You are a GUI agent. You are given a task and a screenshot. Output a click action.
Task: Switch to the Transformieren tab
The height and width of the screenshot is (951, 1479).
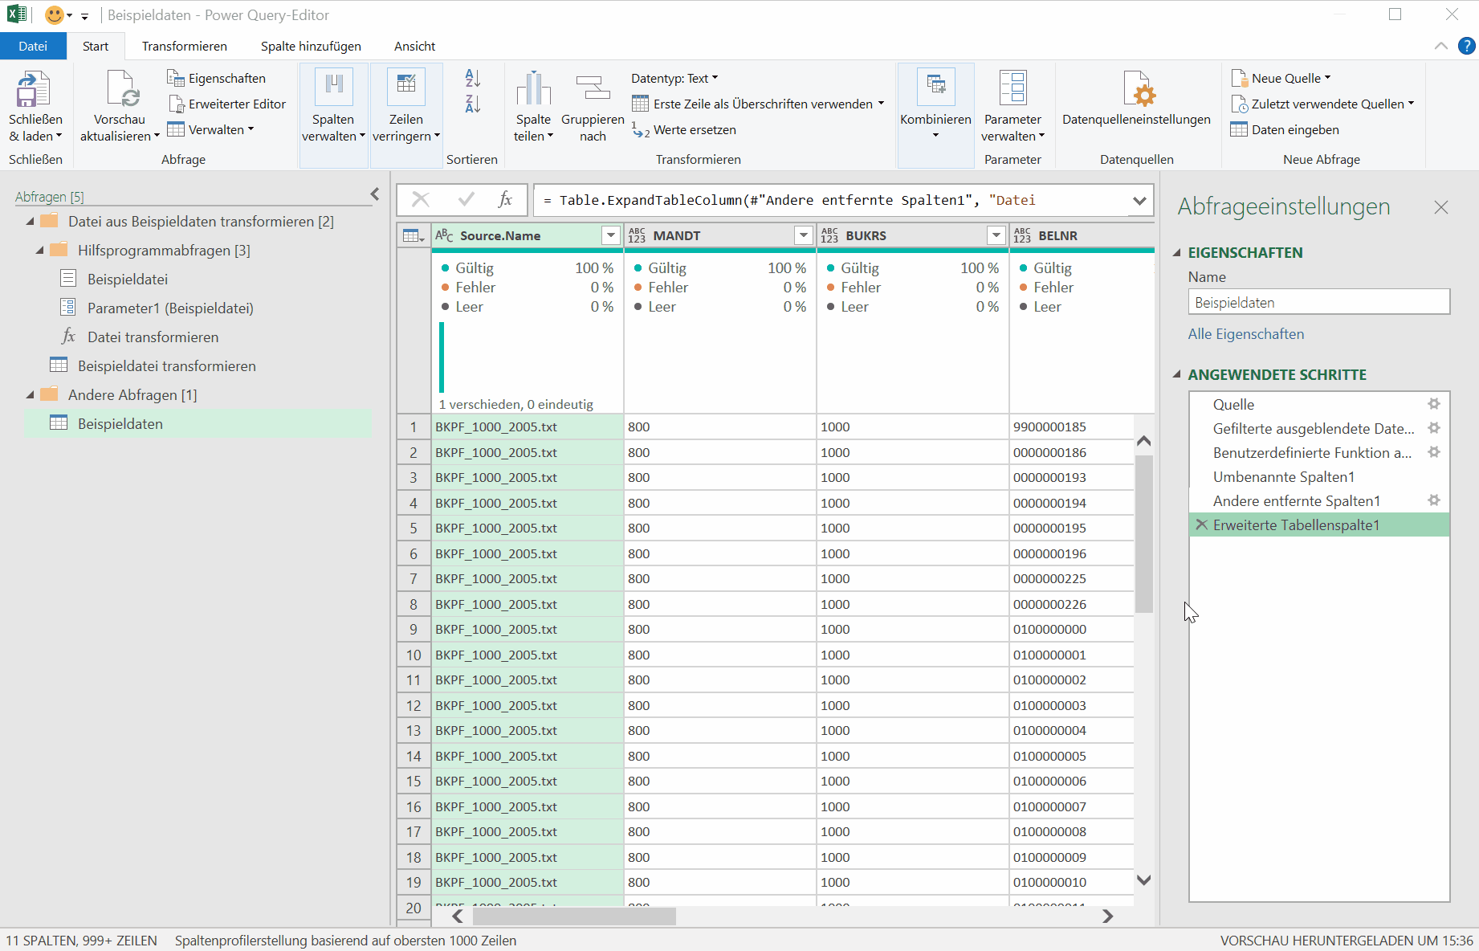coord(184,47)
